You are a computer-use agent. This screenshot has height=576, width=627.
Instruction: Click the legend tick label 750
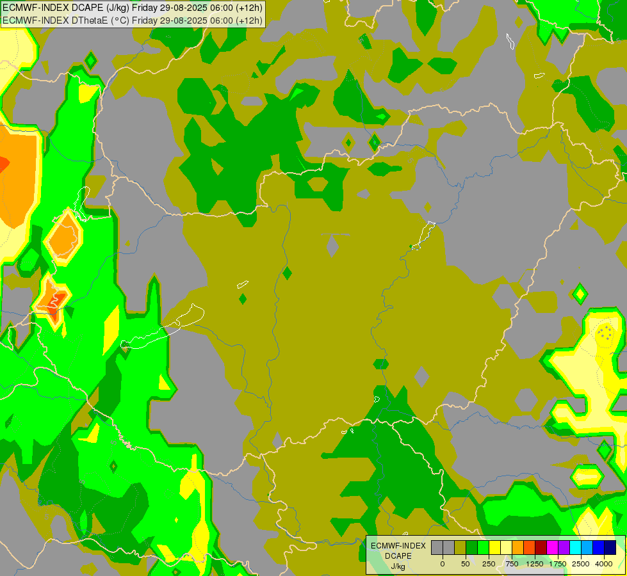512,564
